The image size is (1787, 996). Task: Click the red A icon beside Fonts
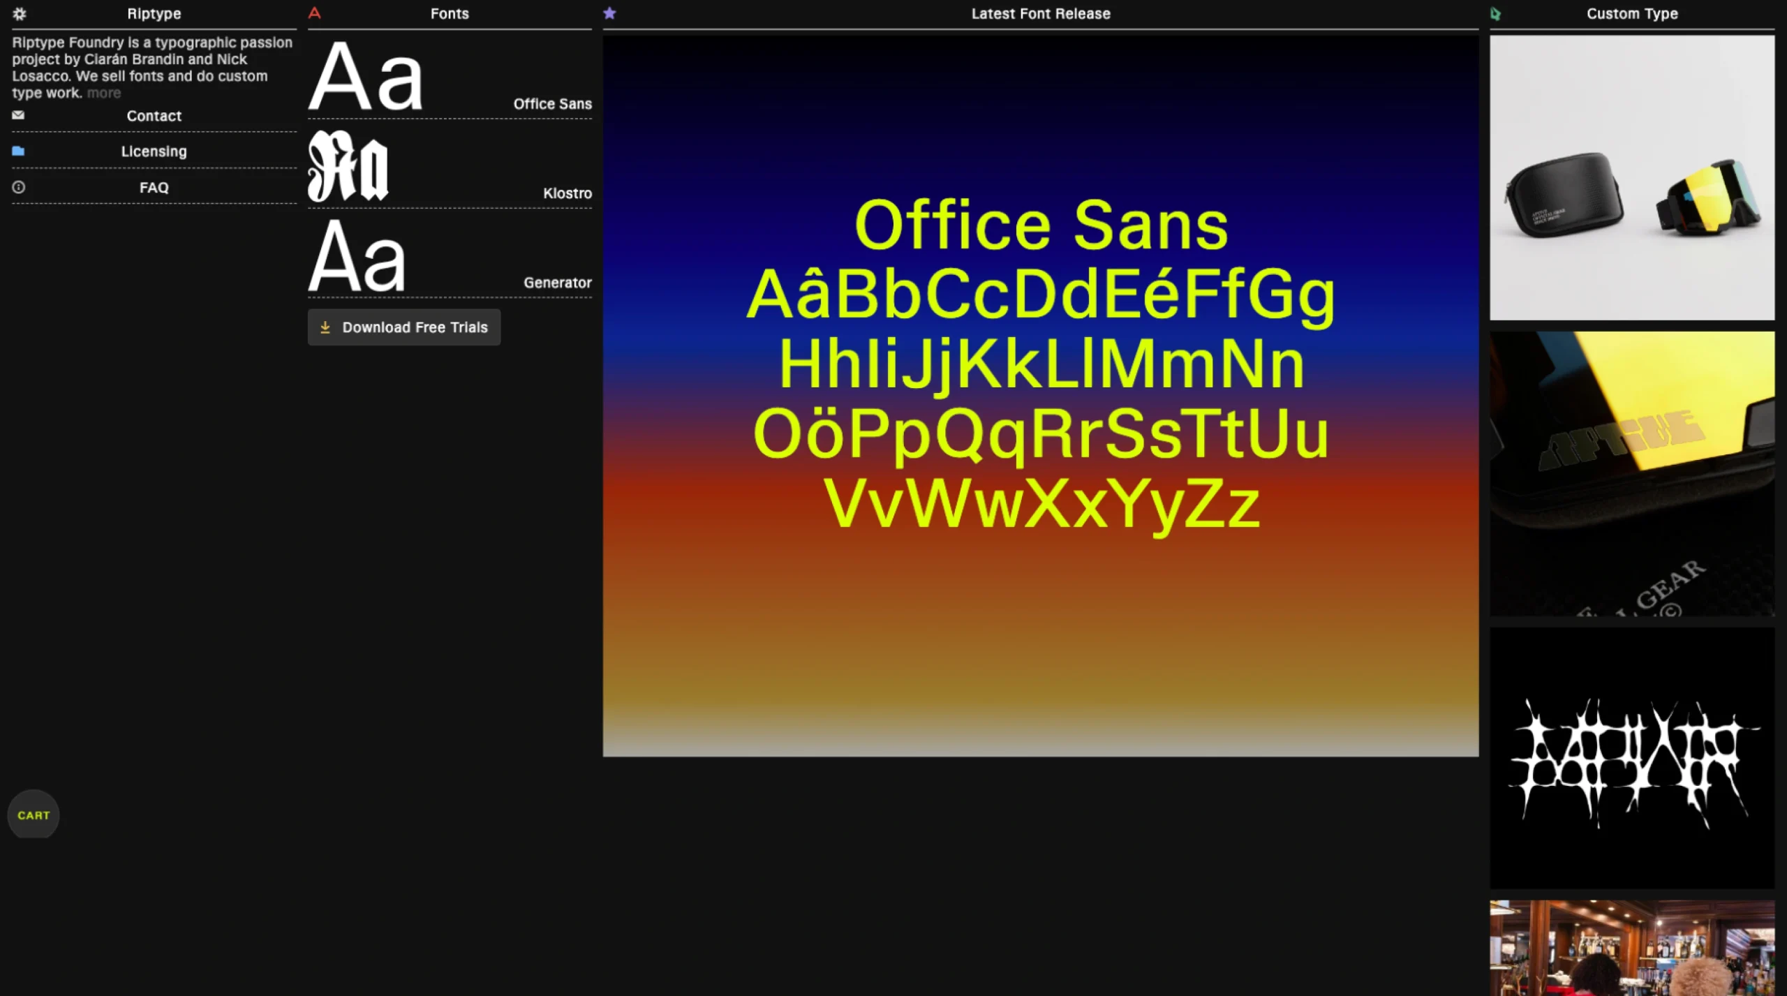pyautogui.click(x=315, y=13)
